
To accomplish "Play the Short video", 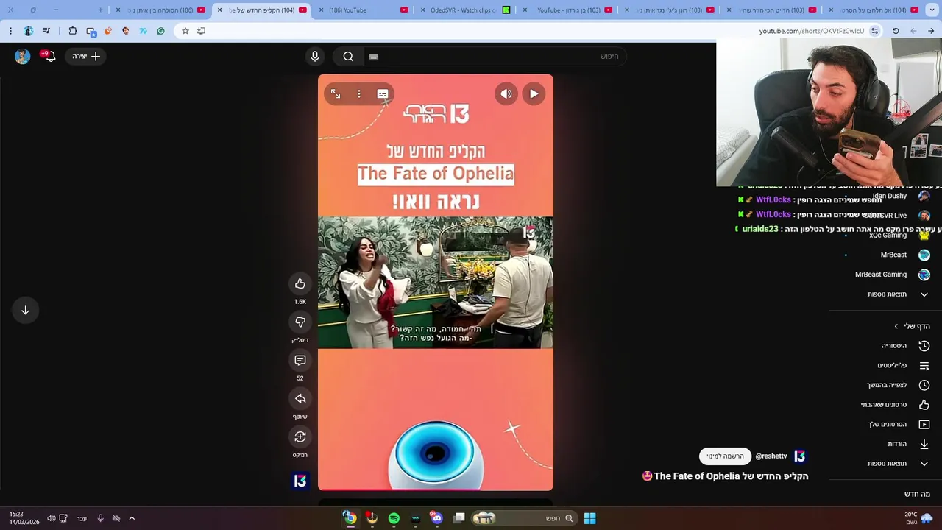I will tap(534, 94).
